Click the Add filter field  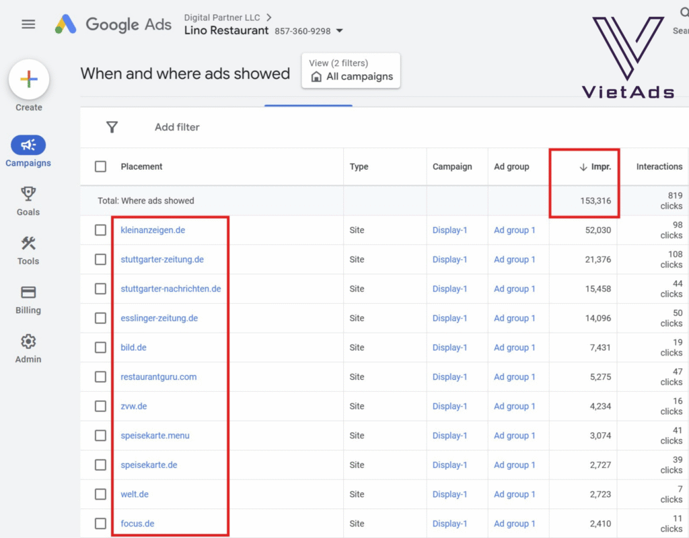(x=177, y=127)
